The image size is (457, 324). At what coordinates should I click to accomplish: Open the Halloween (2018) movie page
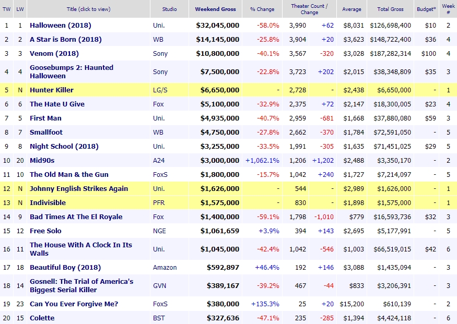(61, 26)
